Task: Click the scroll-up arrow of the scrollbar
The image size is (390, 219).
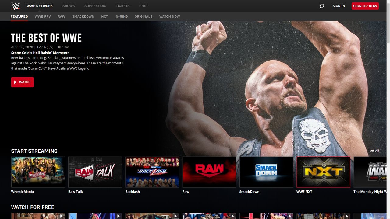Action: [x=388, y=2]
